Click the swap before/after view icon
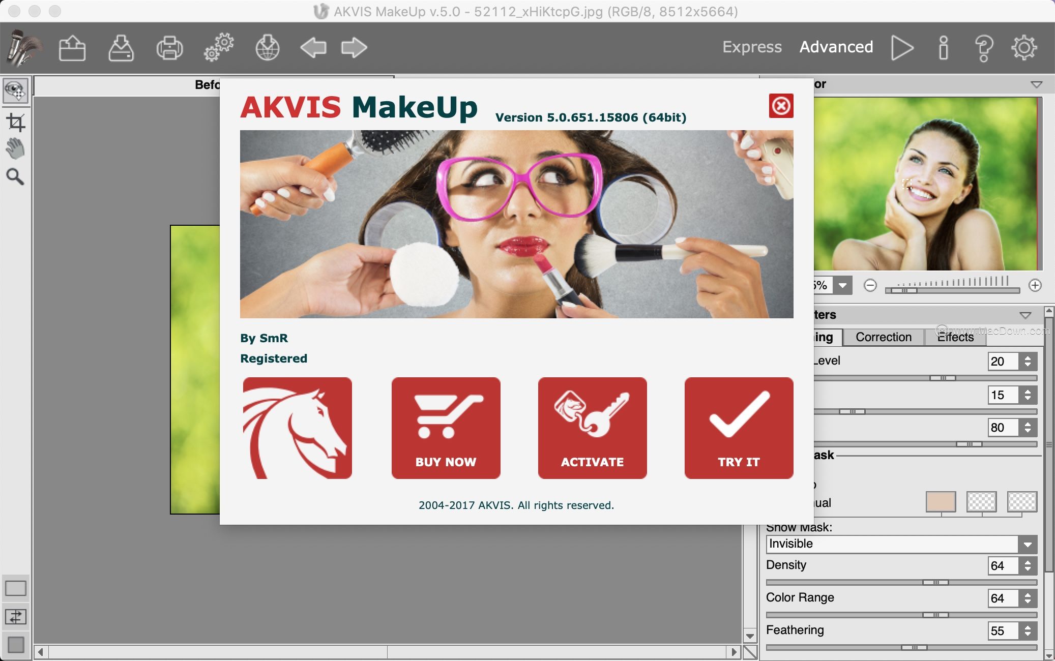The width and height of the screenshot is (1055, 661). (x=16, y=617)
